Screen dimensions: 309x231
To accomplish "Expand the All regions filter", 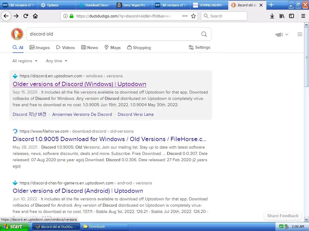I will point(25,61).
